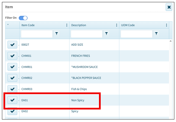Select the checkmark for EA02 Spicy row
This screenshot has height=122, width=176.
(12, 111)
